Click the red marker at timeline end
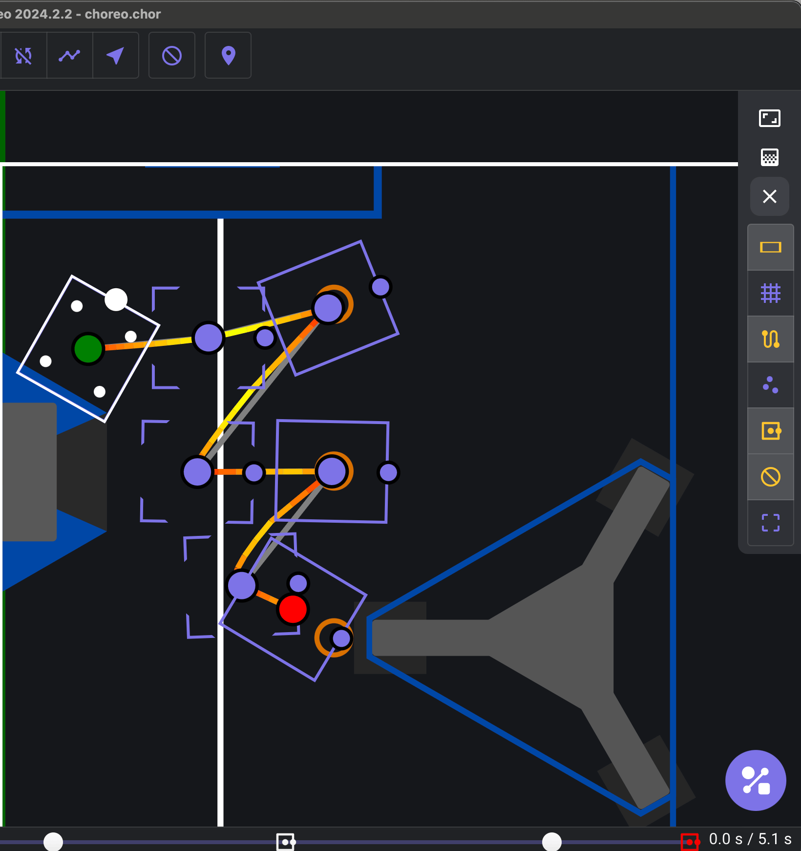The height and width of the screenshot is (851, 801). 690,842
